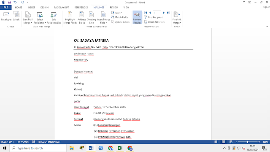Screen dimensions: 270x152
Task: Open the proofing errors icon
Action: [x=34, y=142]
